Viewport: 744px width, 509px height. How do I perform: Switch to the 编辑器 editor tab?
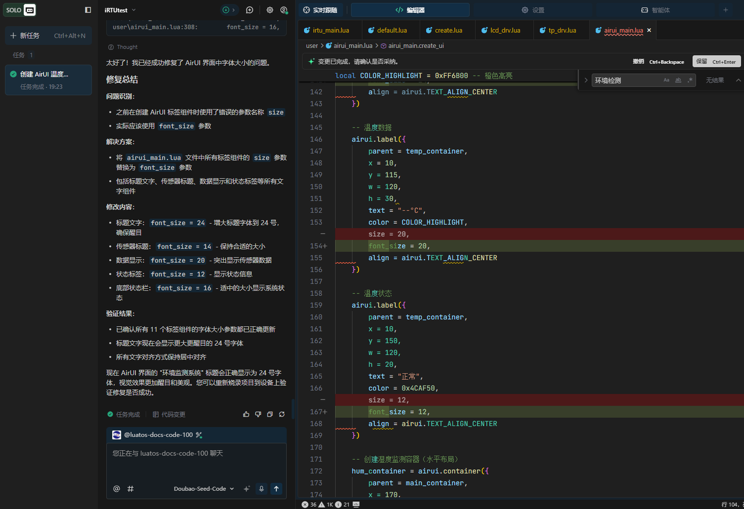click(x=410, y=10)
